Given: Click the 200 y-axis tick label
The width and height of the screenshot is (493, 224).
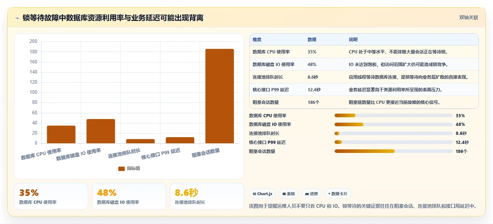Looking at the screenshot, I should 33,41.
